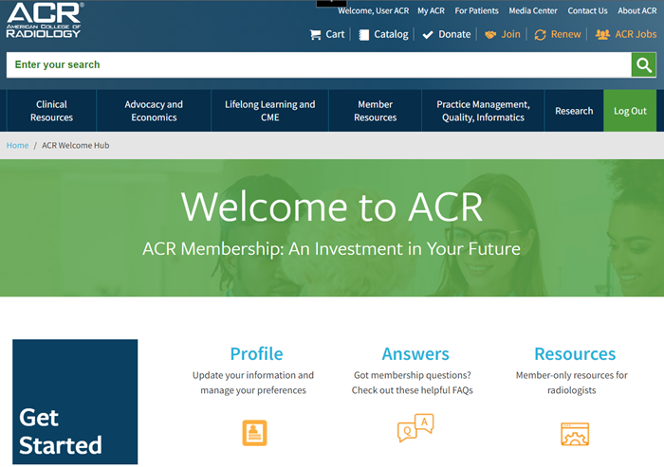
Task: Expand the Clinical Resources menu
Action: pyautogui.click(x=51, y=111)
